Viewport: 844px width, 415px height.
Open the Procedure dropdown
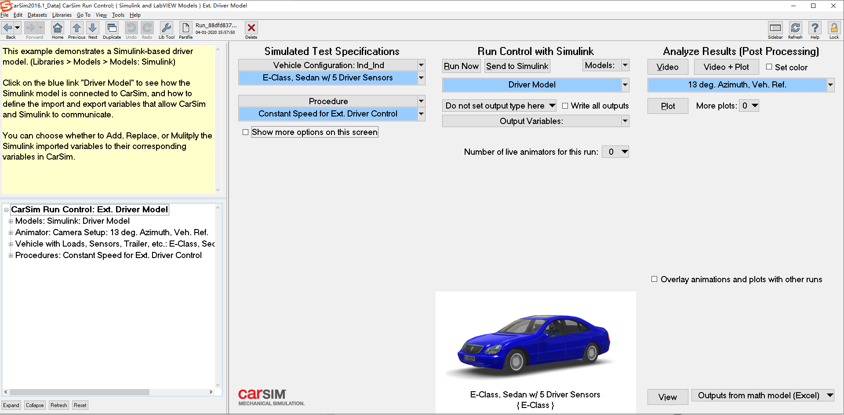(x=421, y=101)
